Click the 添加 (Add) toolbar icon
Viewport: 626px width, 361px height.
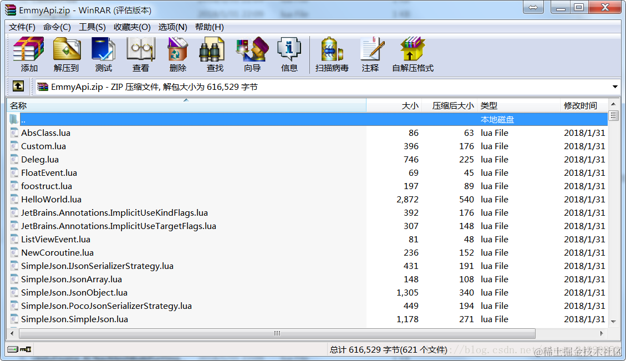click(28, 54)
